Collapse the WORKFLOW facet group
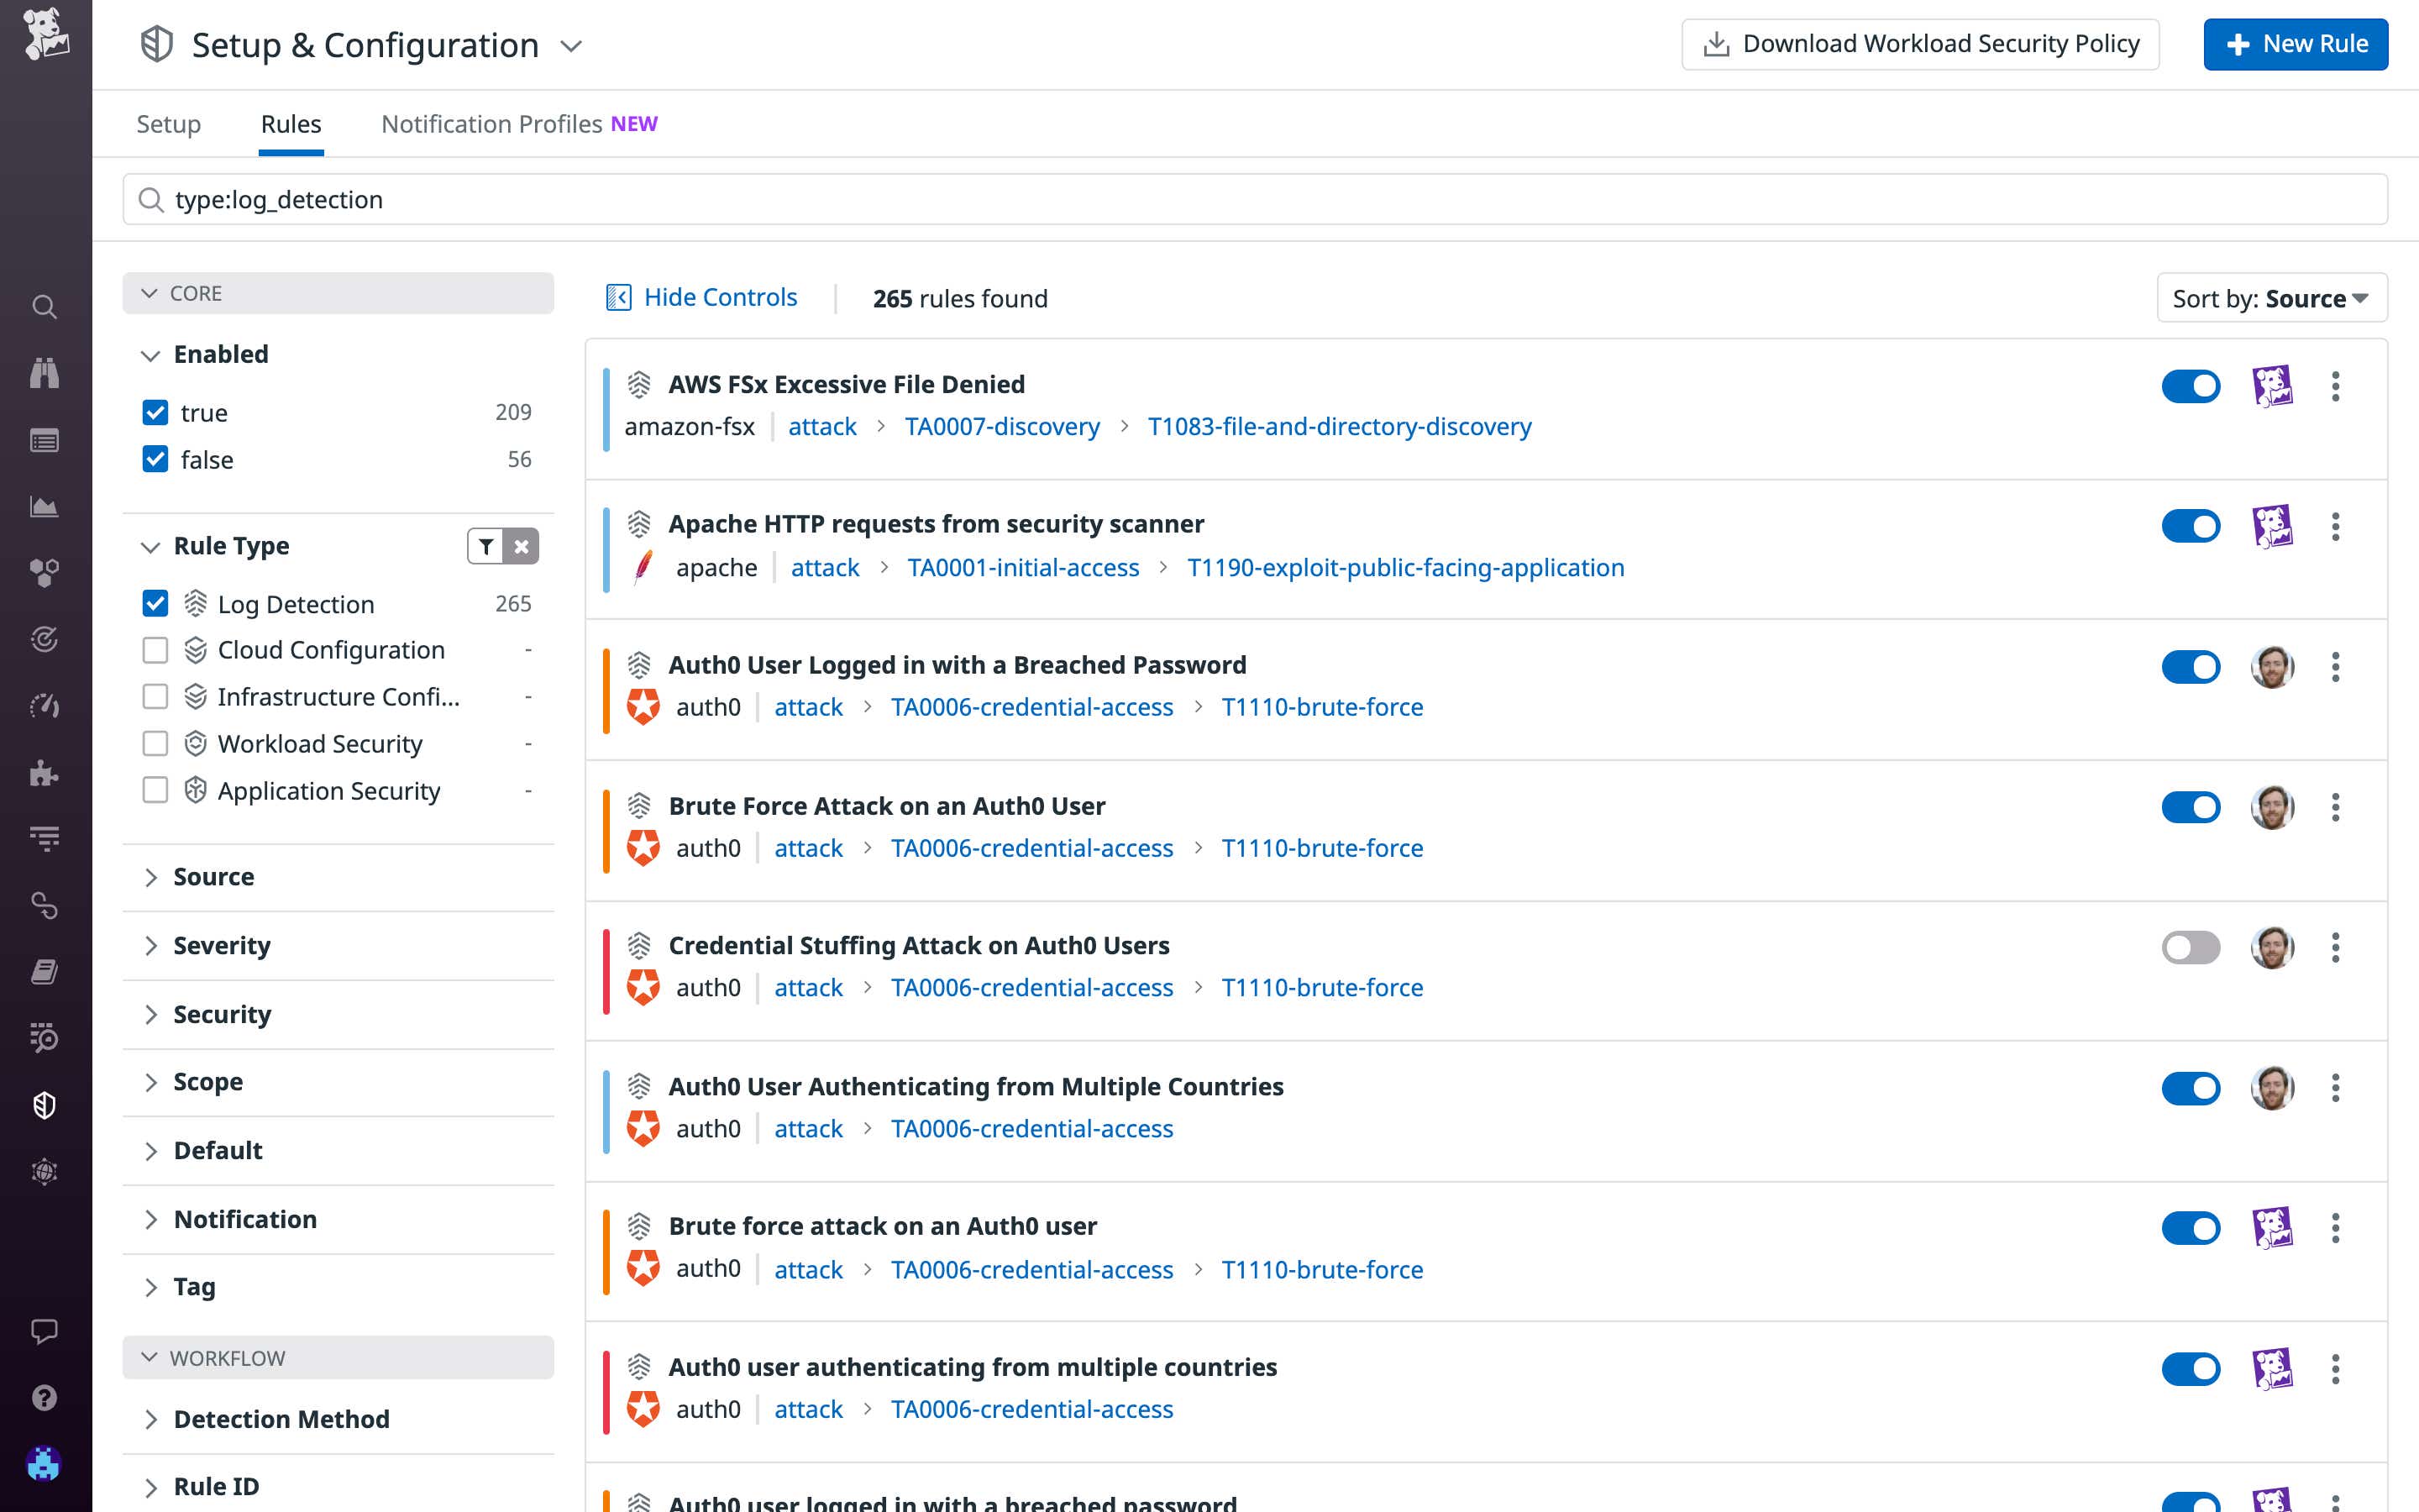This screenshot has height=1512, width=2419. click(x=338, y=1358)
